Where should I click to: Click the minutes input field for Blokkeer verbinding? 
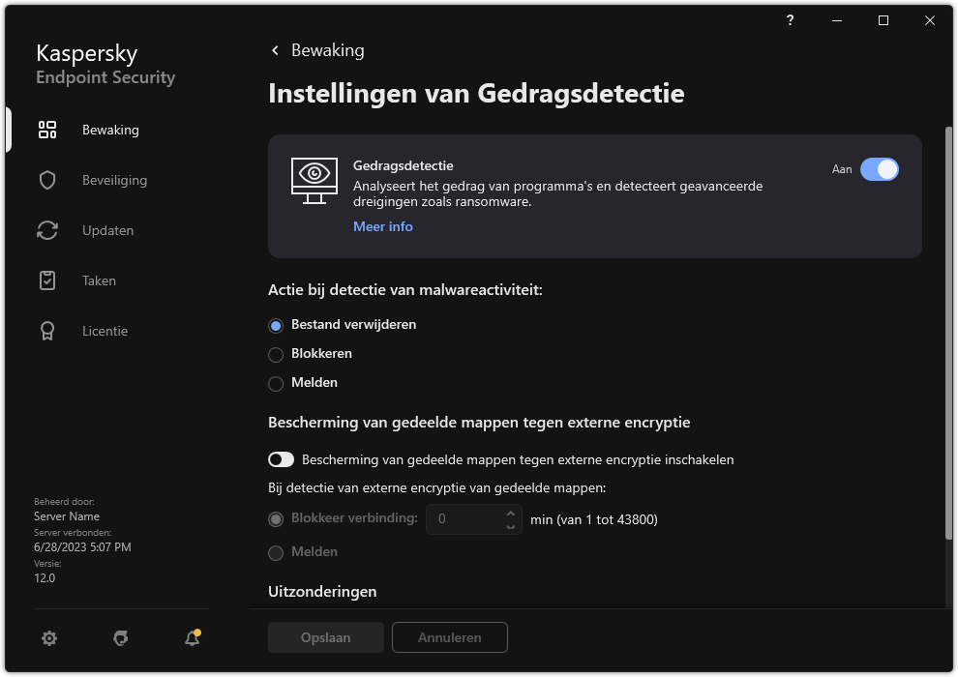(x=464, y=519)
